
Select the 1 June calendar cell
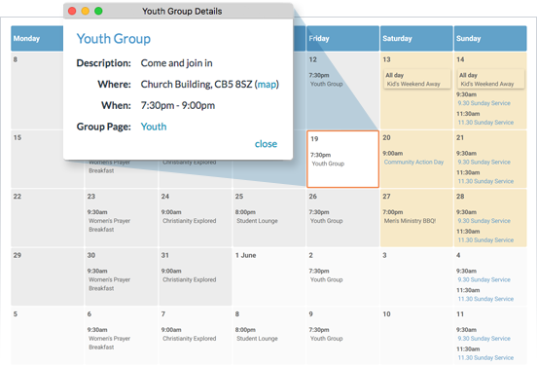(268, 276)
